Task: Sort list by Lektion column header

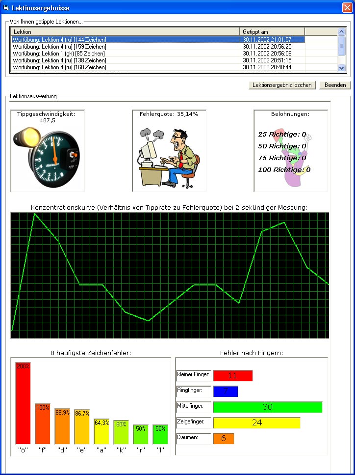Action: (126, 32)
